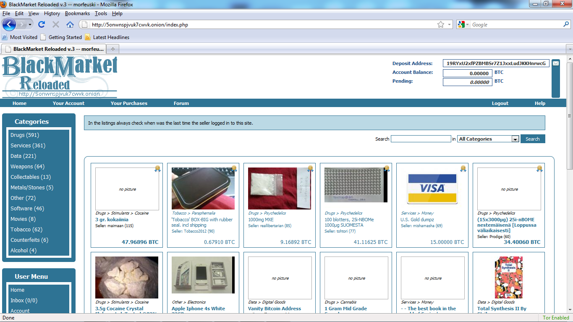Open the Help menu in the menu bar

tap(117, 13)
